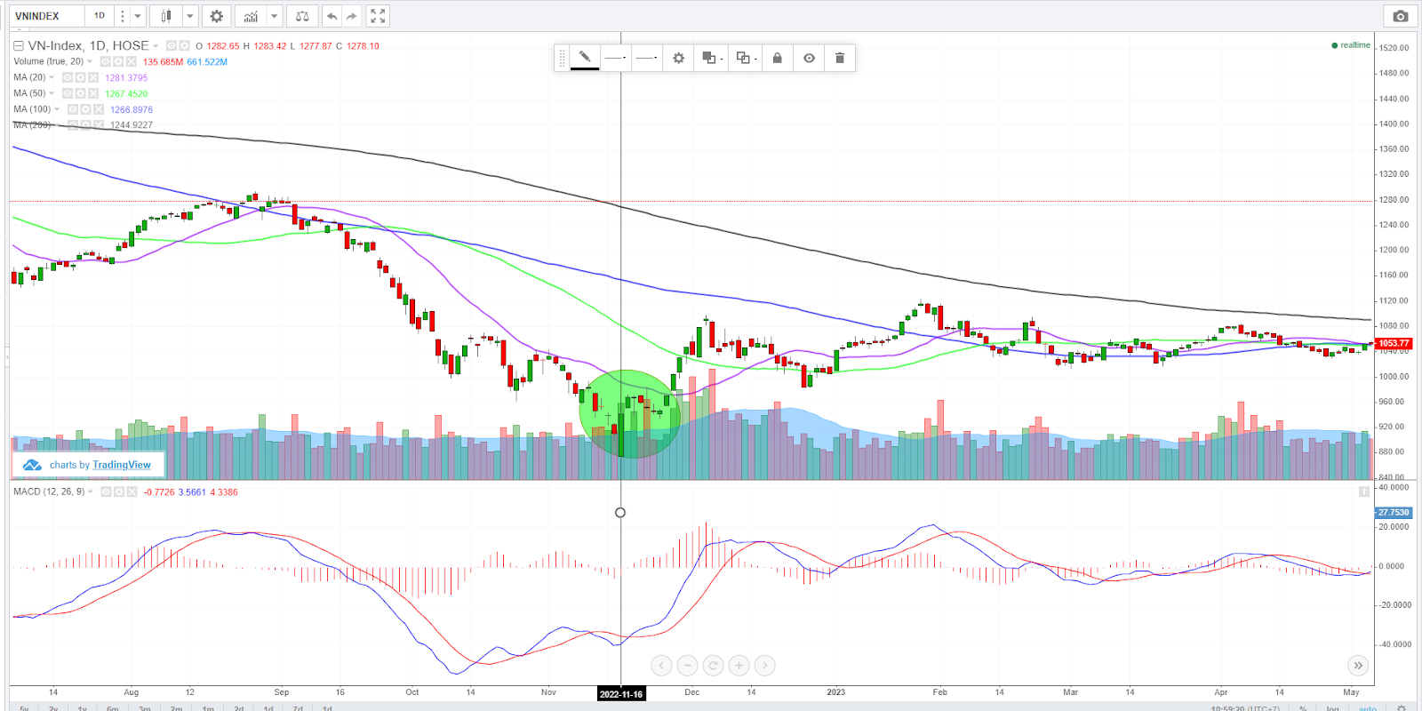
Task: Collapse the indicator legend box
Action: (x=19, y=45)
